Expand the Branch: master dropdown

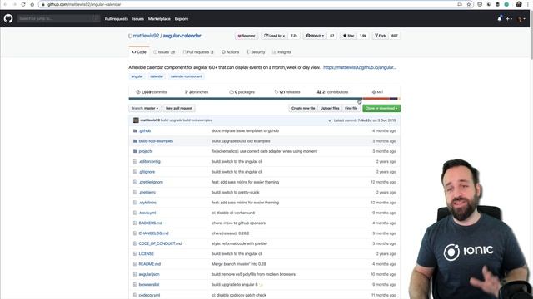[x=145, y=108]
